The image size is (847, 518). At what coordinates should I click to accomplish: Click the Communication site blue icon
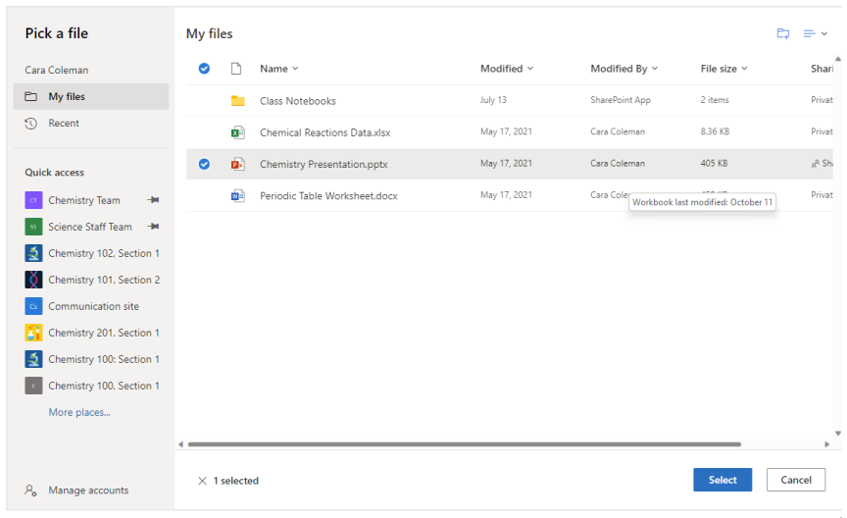pyautogui.click(x=33, y=306)
